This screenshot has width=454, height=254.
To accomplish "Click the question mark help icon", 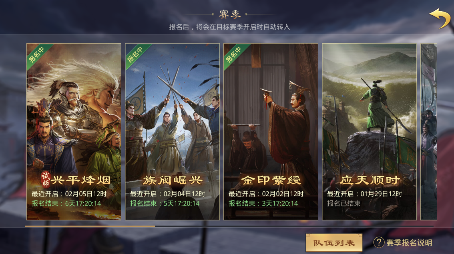I will click(379, 242).
